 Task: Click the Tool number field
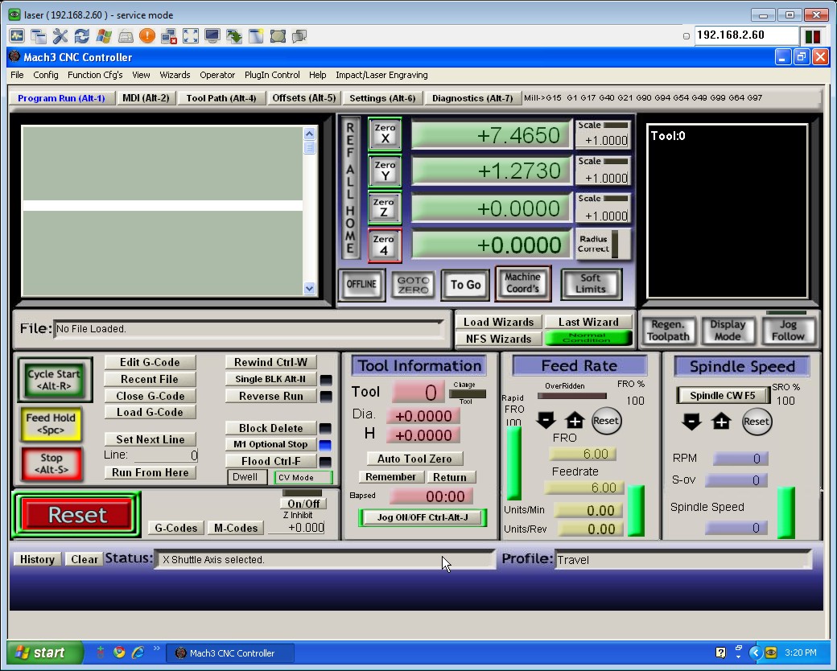(x=418, y=393)
